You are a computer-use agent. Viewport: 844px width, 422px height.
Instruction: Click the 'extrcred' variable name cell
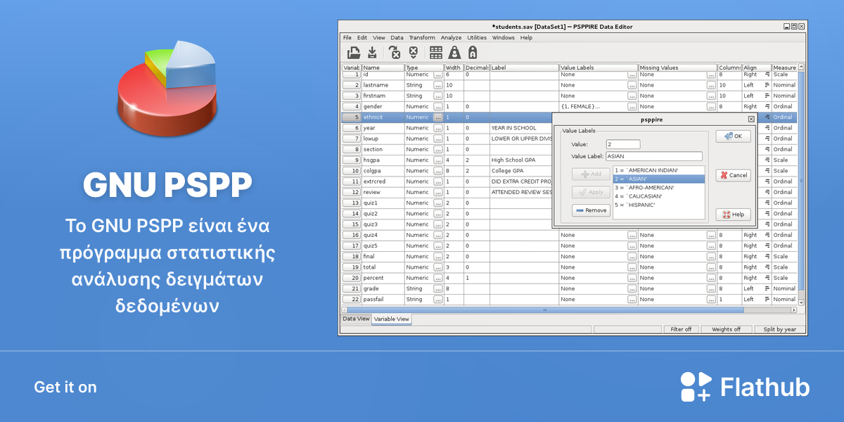(383, 181)
